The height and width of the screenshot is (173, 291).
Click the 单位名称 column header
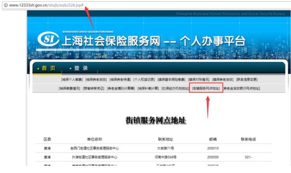tap(94, 139)
